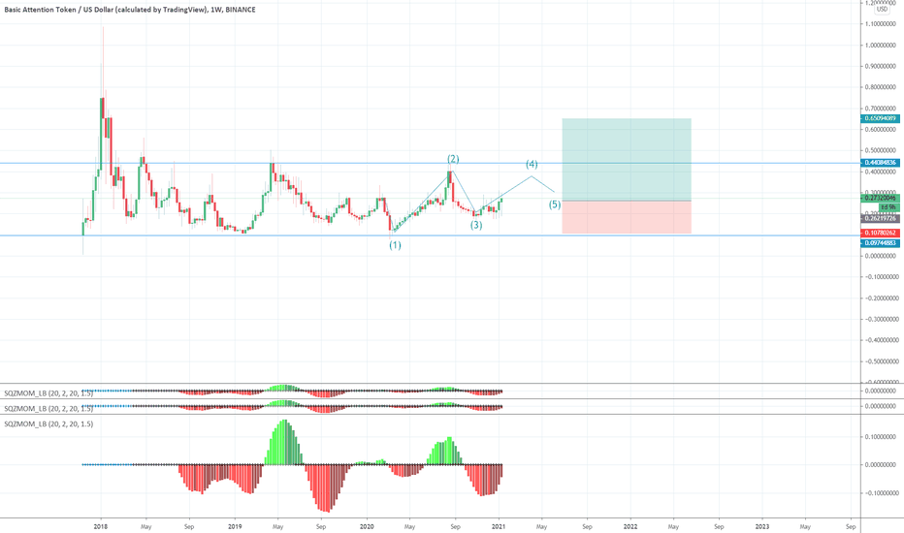The image size is (904, 533).
Task: Click the -0.50000000 price axis value
Action: (881, 361)
